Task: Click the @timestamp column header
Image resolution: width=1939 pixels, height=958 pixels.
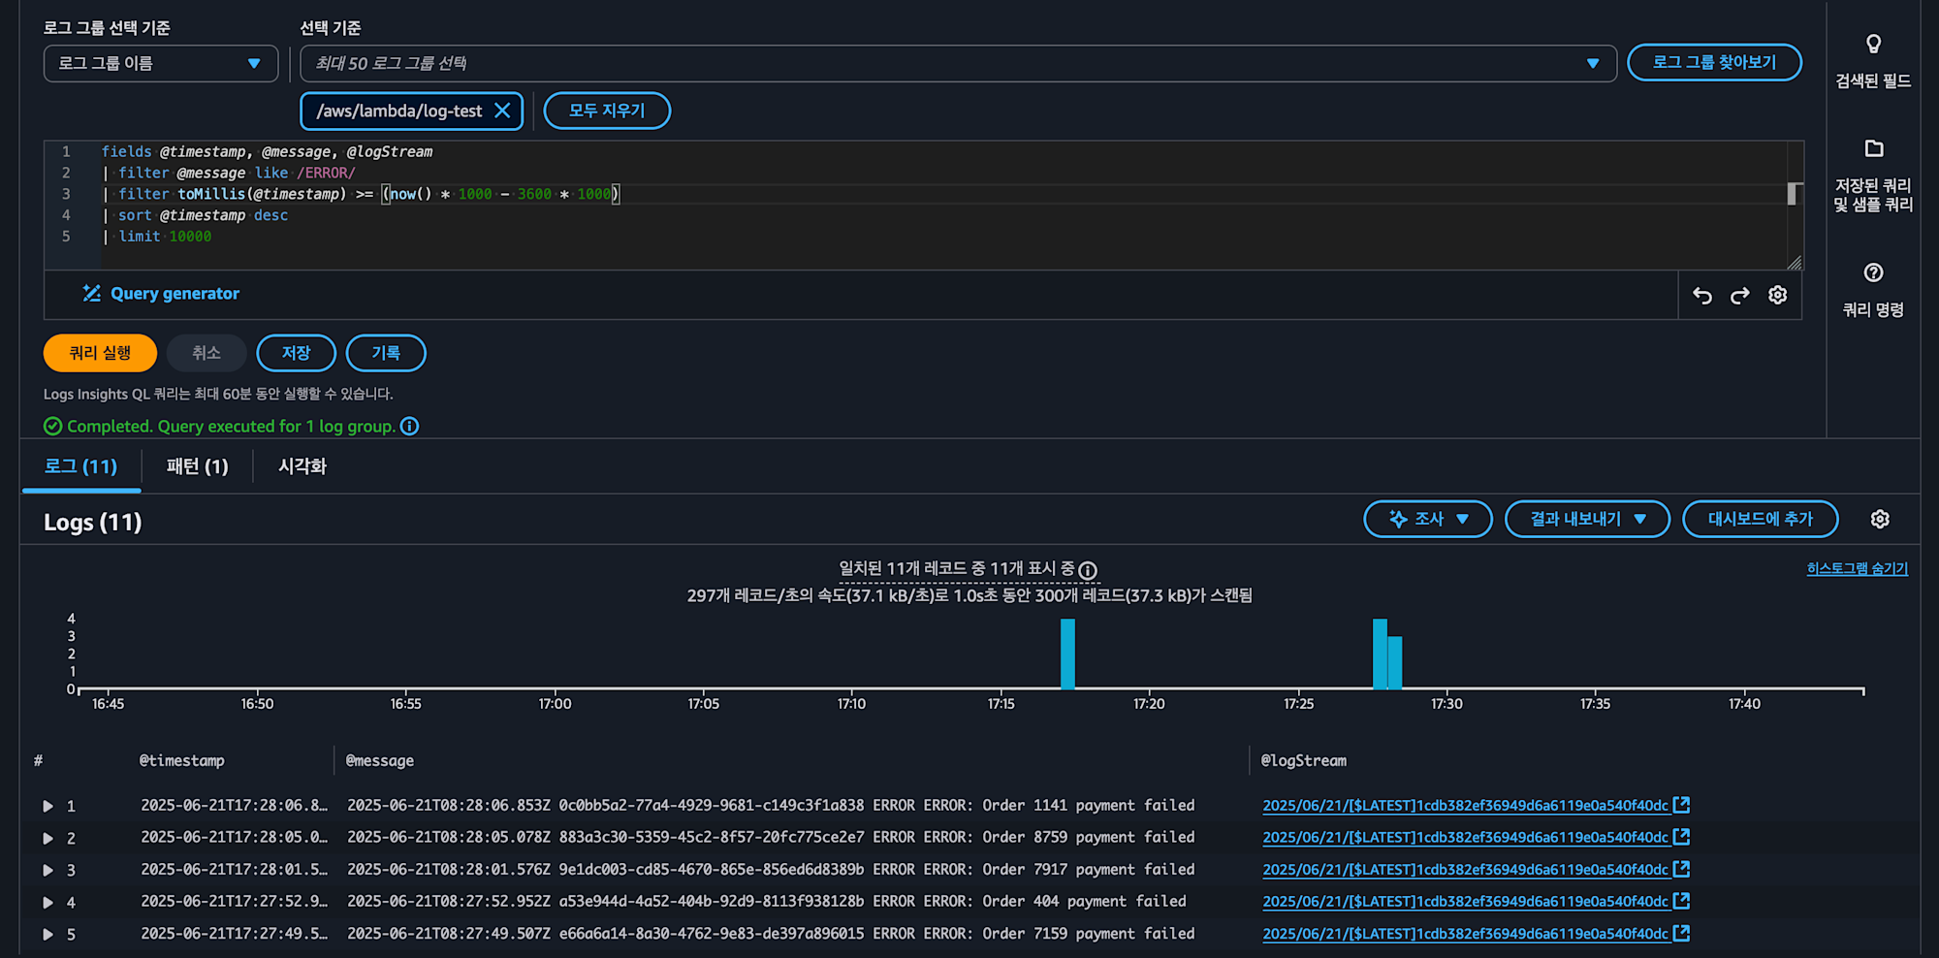Action: coord(182,761)
